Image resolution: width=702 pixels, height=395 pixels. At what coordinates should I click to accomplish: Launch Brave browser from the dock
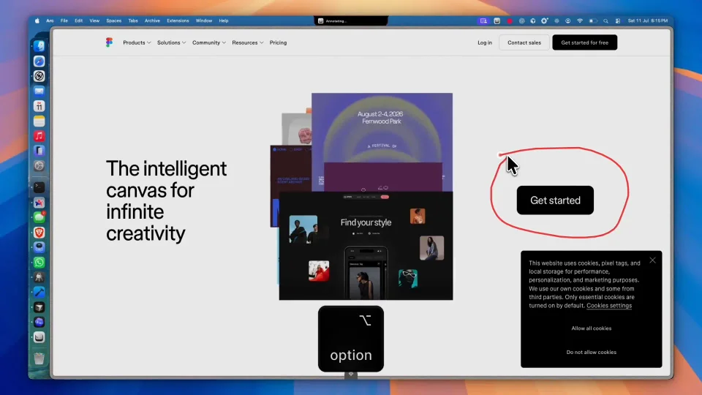click(x=39, y=233)
